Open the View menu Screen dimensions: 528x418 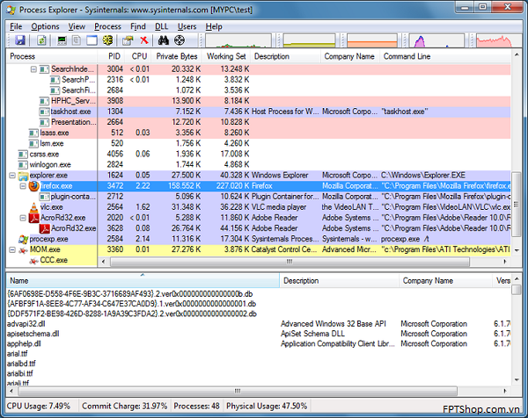pos(77,26)
